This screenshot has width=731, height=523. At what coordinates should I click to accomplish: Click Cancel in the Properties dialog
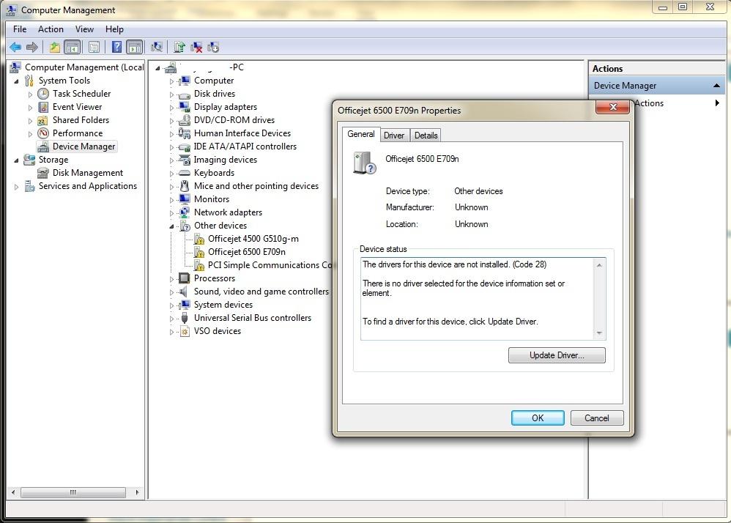click(596, 418)
